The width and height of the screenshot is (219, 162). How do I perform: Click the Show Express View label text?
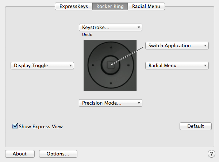[x=41, y=126]
